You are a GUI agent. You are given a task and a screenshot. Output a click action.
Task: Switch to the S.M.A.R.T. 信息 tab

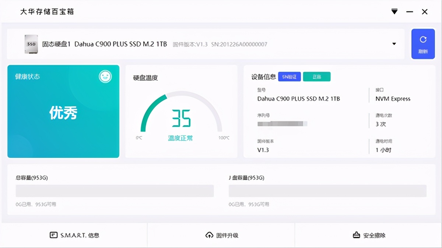74,235
